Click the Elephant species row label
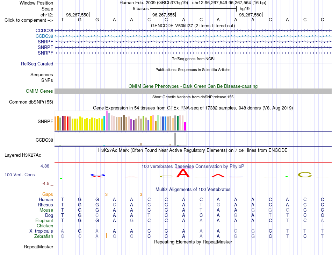The image size is (332, 255). [x=44, y=221]
